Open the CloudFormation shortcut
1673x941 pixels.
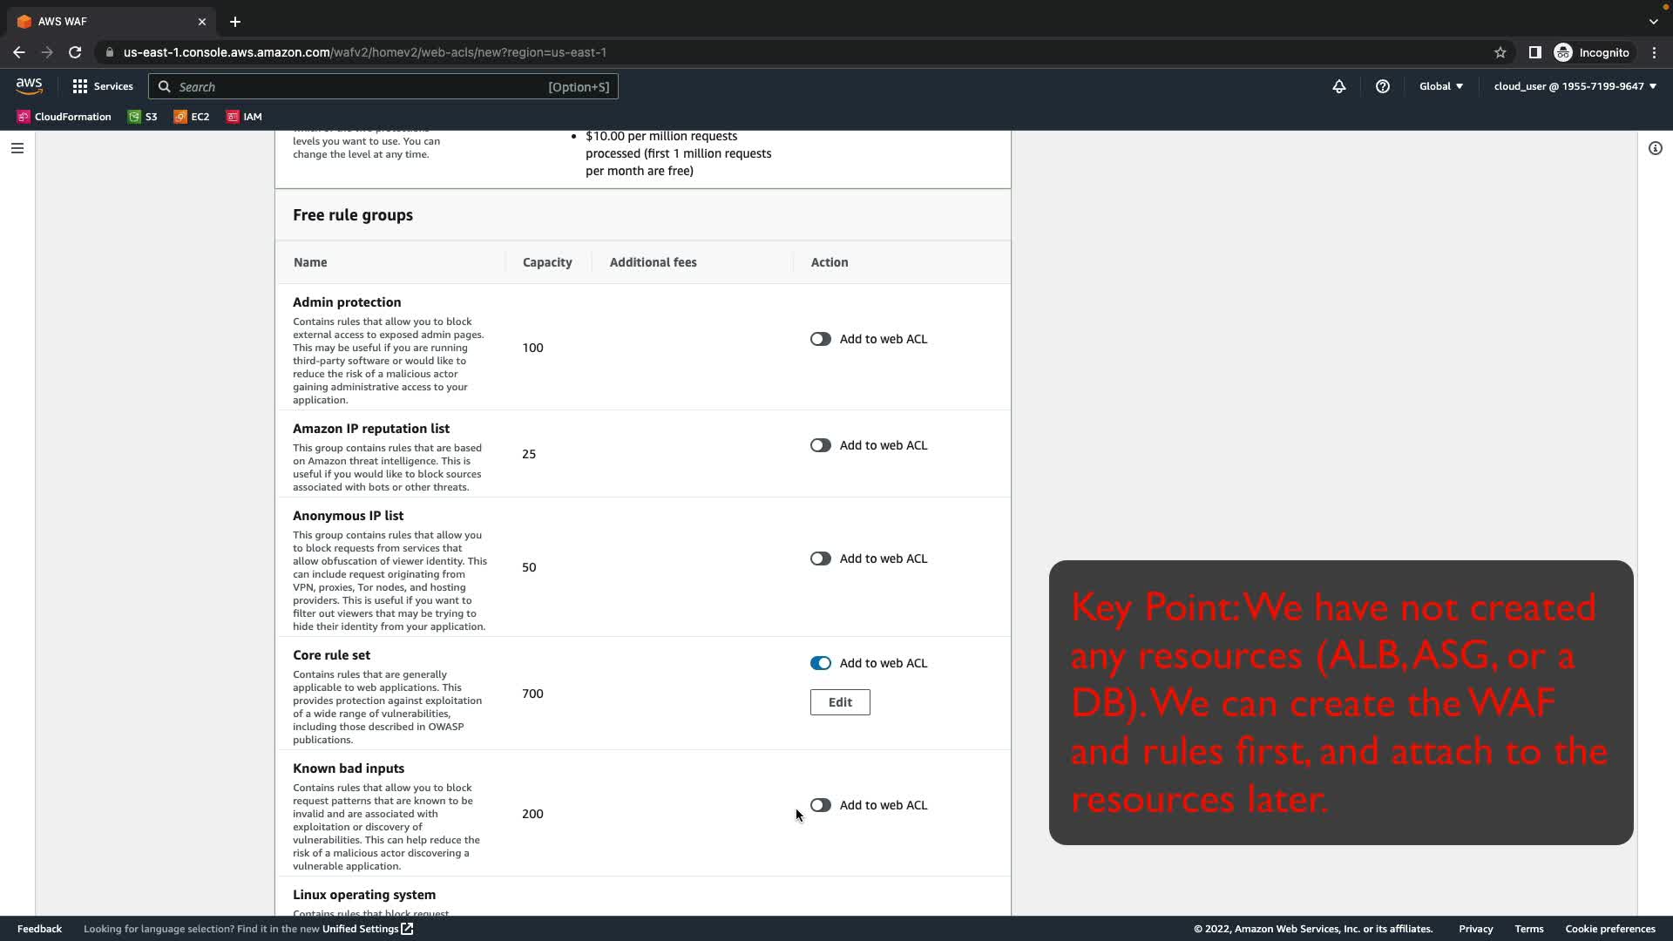(64, 117)
